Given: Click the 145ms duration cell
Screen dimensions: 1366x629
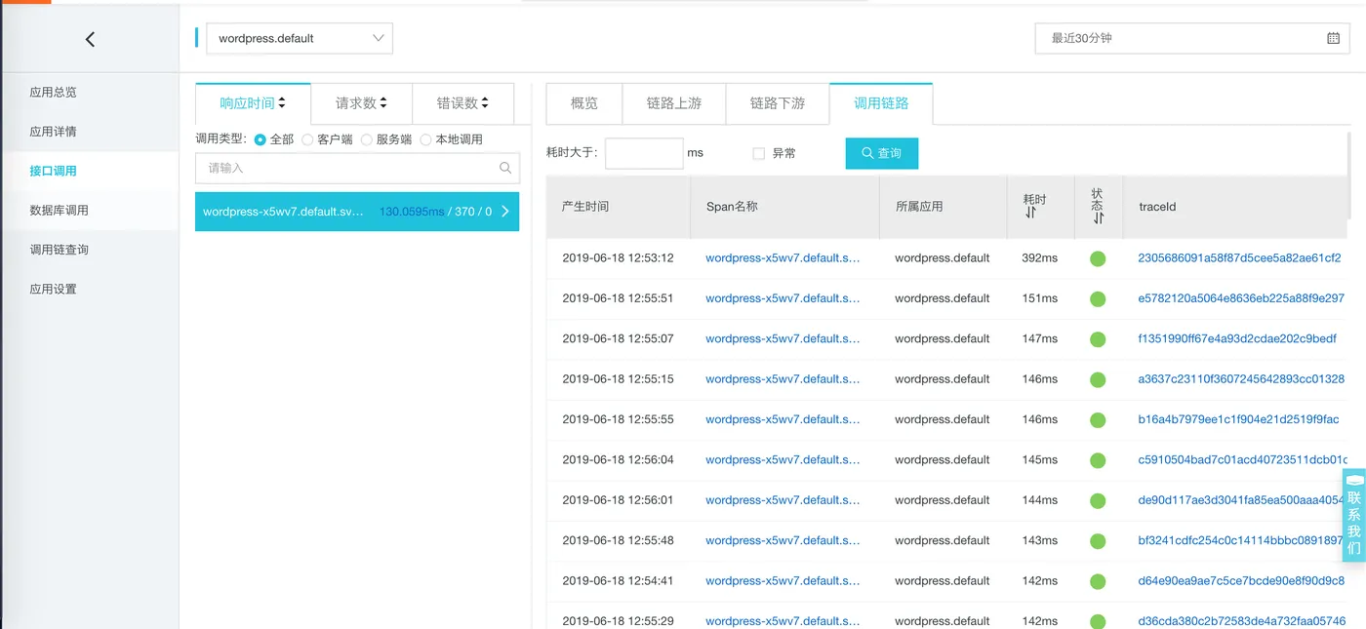Looking at the screenshot, I should pyautogui.click(x=1040, y=459).
